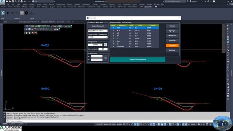This screenshot has height=131, width=233.
Task: Click the Agregar button
Action: click(172, 31)
